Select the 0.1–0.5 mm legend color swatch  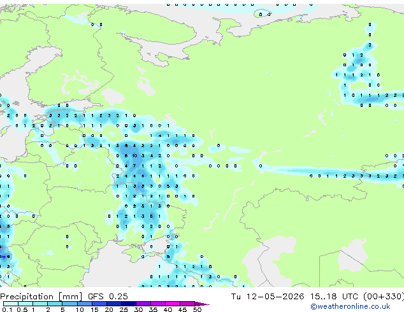[x=11, y=304]
